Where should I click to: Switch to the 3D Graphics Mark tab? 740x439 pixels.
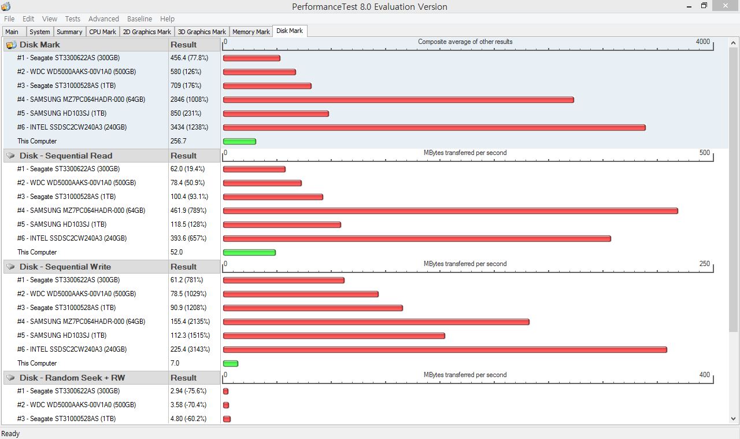202,32
